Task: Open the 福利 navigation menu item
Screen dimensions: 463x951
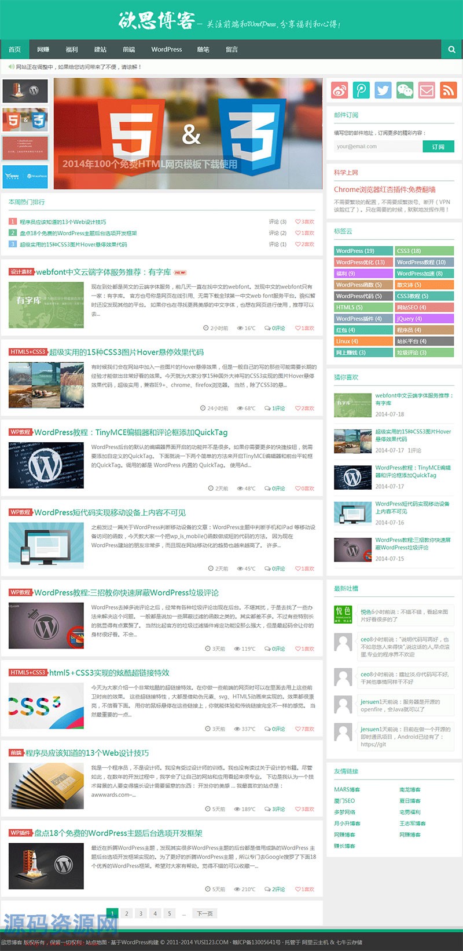Action: pyautogui.click(x=72, y=49)
